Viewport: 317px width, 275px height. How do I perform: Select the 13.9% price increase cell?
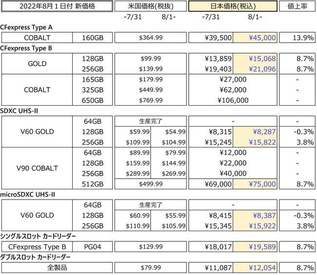point(297,38)
